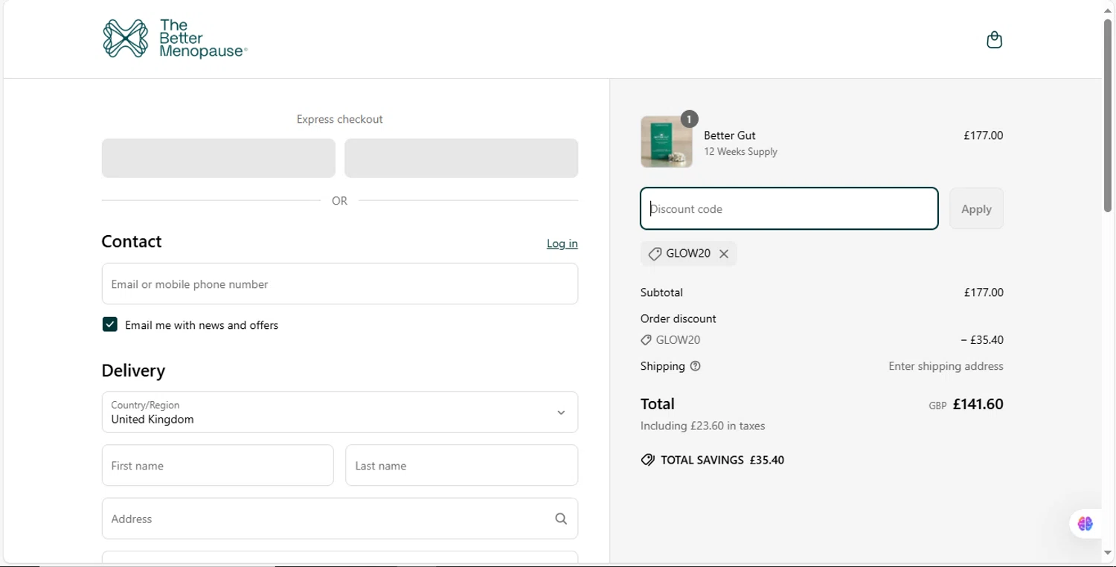Open the brain assistant widget icon
The width and height of the screenshot is (1116, 567).
coord(1085,524)
